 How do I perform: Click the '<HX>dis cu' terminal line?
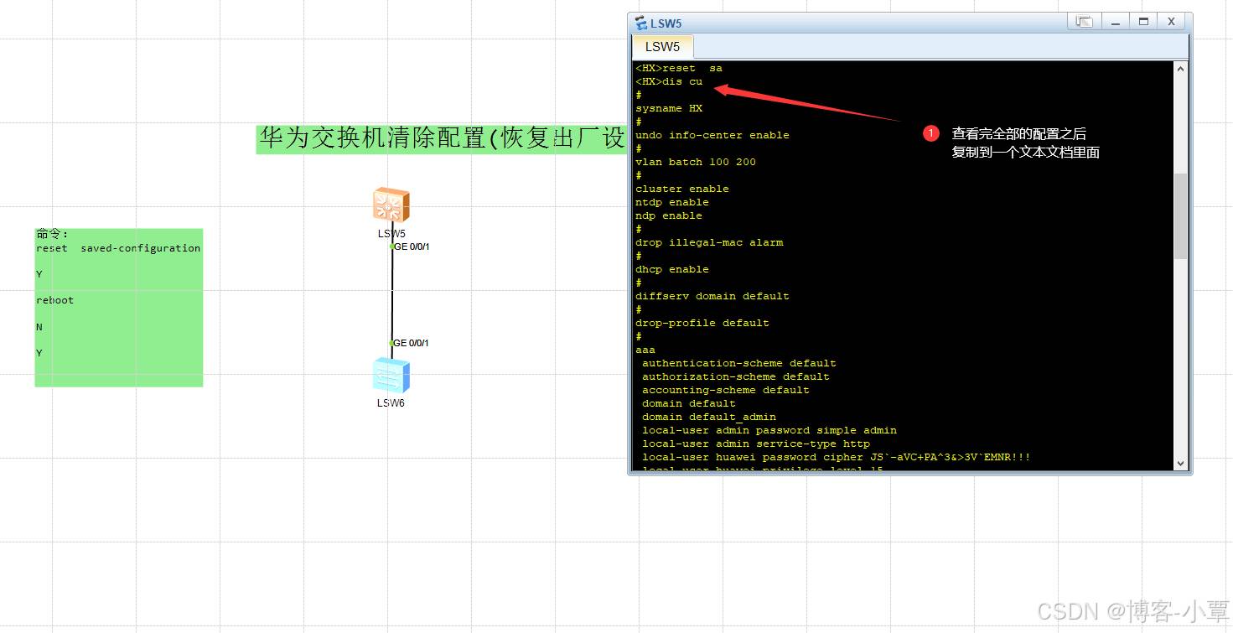(x=669, y=81)
